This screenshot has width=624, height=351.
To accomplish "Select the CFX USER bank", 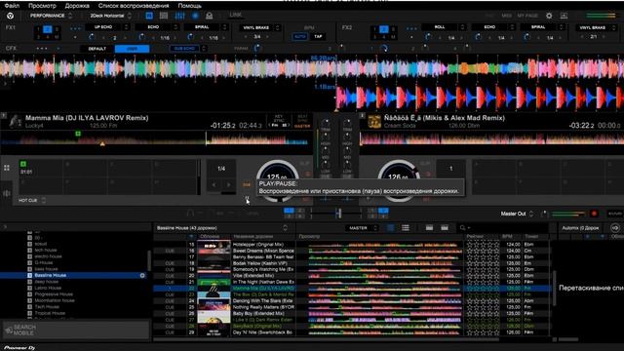I will click(x=132, y=49).
